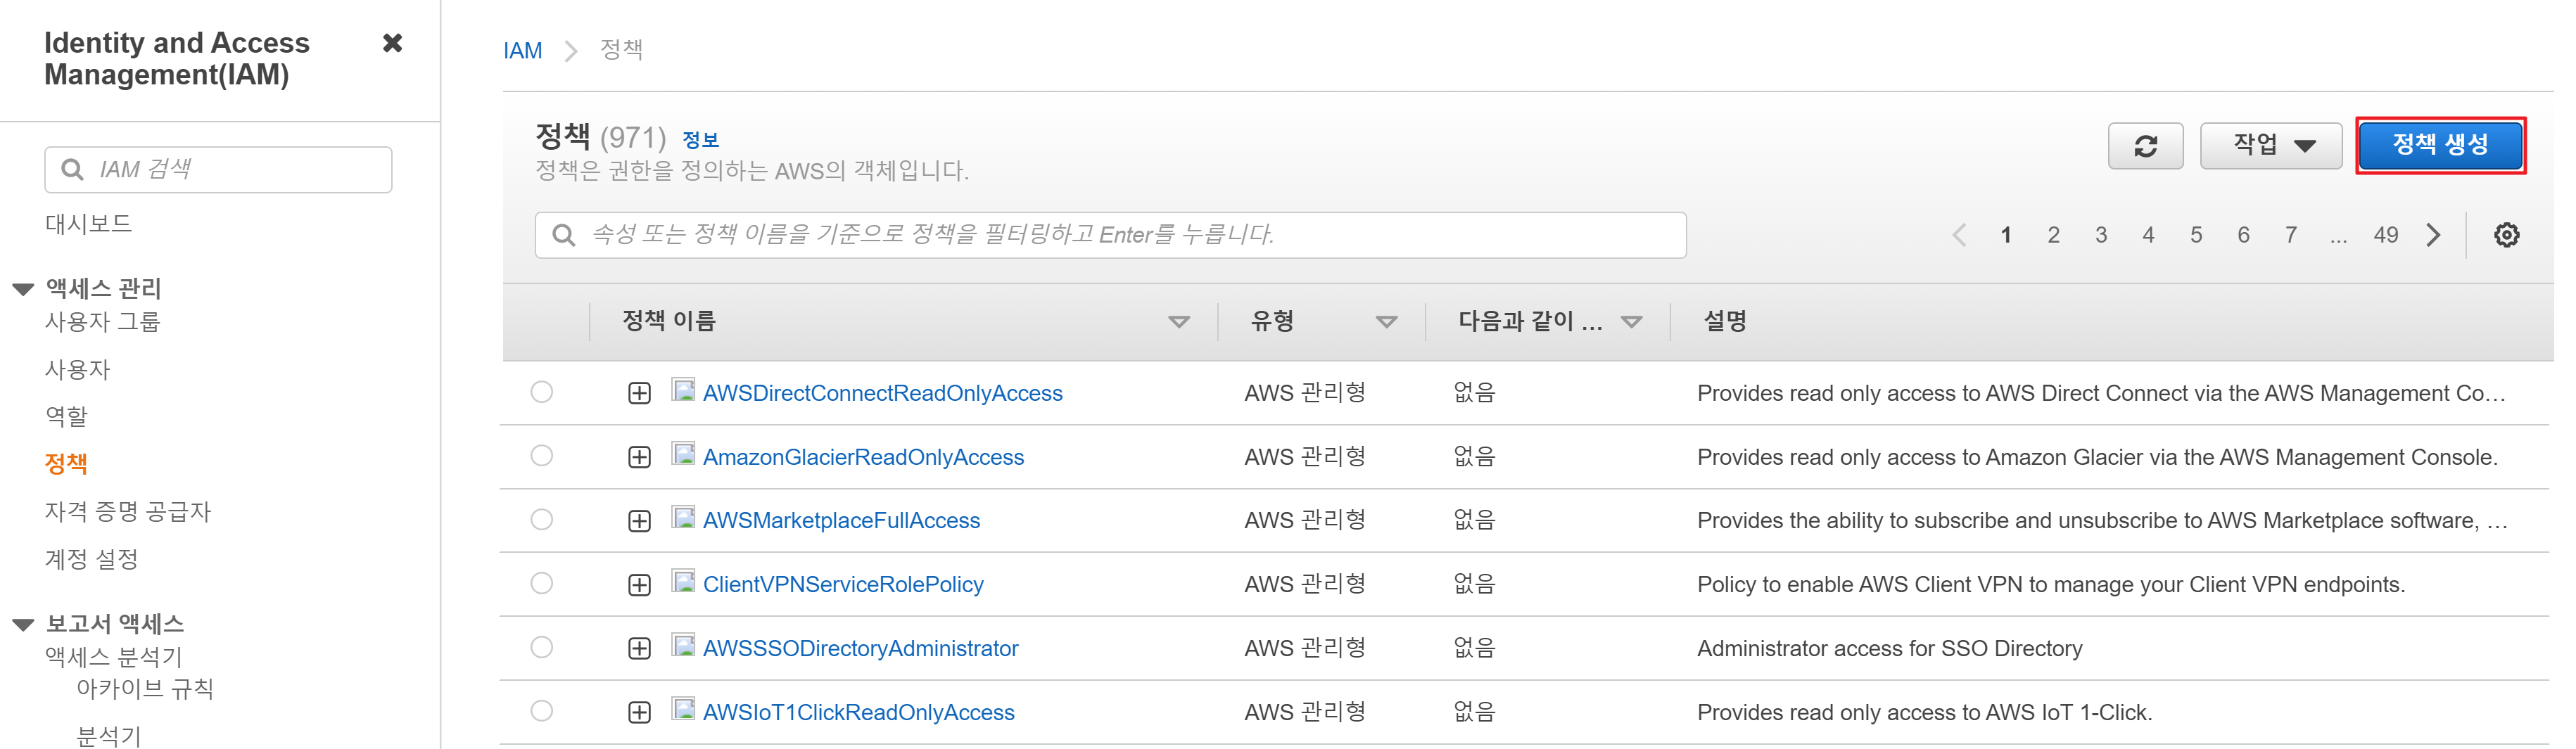Open 사용자 in the sidebar menu
Viewport: 2576px width, 749px height.
77,369
